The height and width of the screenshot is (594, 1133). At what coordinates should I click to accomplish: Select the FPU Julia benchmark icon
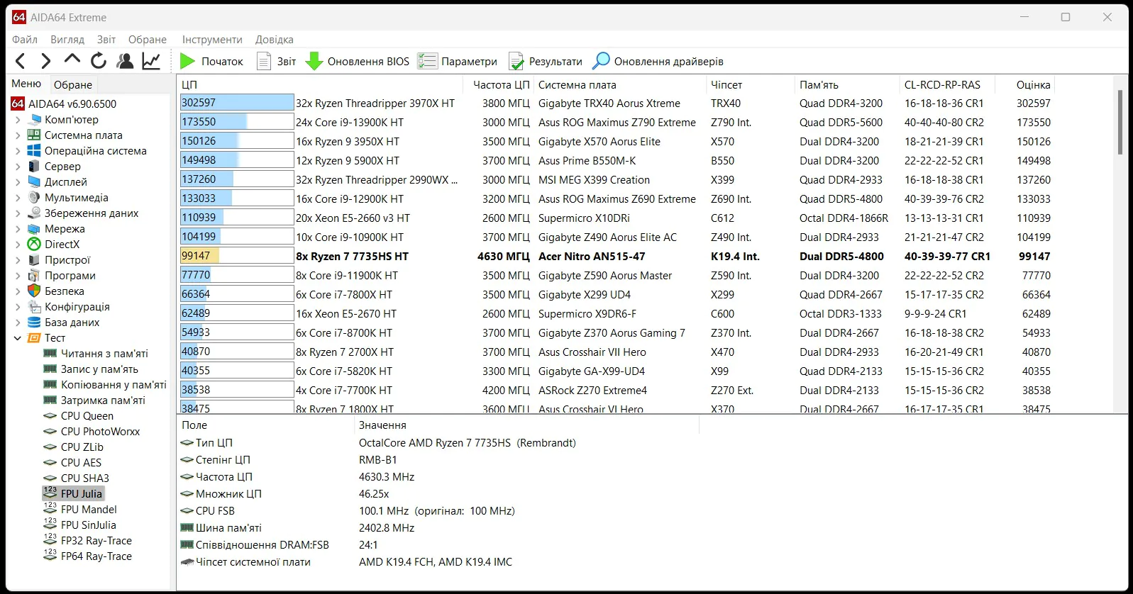tap(50, 493)
